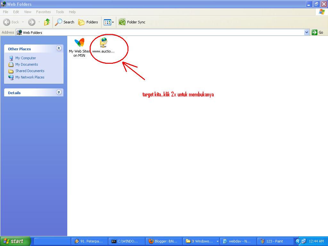This screenshot has width=328, height=246.
Task: Open the Views dropdown arrow
Action: pyautogui.click(x=113, y=22)
